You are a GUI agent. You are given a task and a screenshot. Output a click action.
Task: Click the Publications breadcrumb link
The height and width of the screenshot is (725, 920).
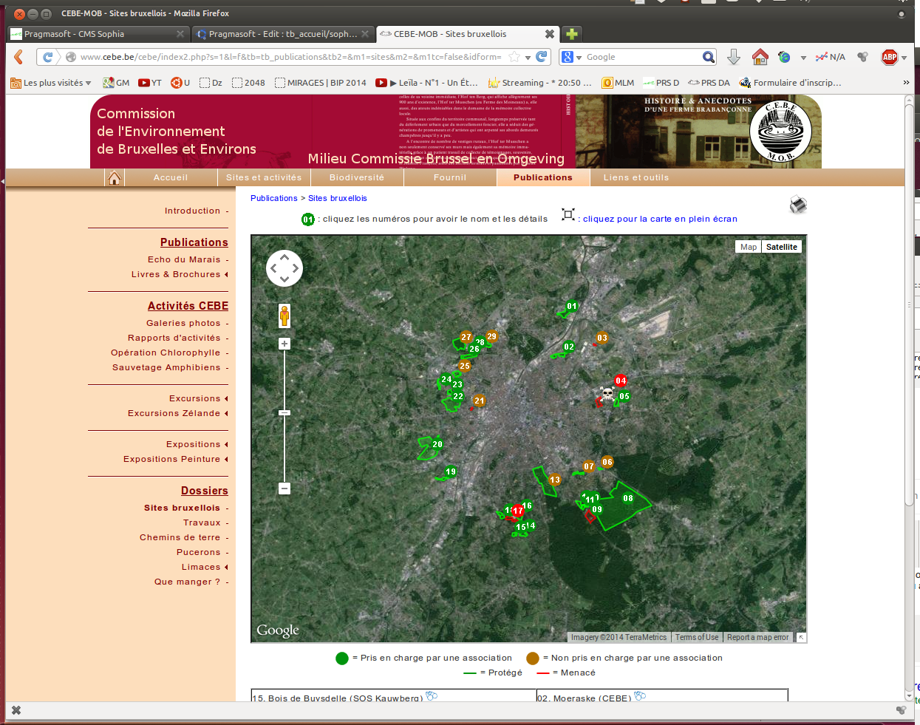pos(273,198)
